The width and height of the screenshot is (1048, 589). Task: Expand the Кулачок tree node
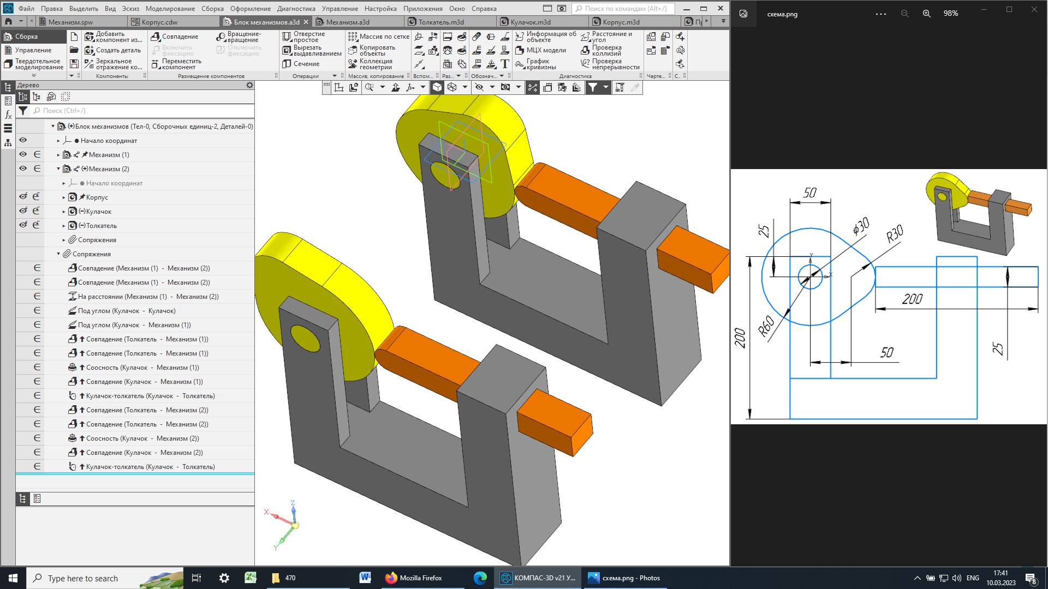click(64, 212)
